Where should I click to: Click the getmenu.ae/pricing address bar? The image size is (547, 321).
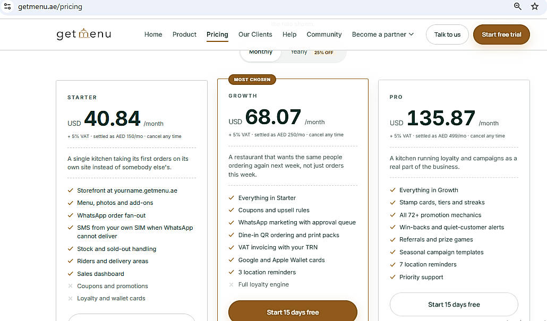click(x=50, y=6)
